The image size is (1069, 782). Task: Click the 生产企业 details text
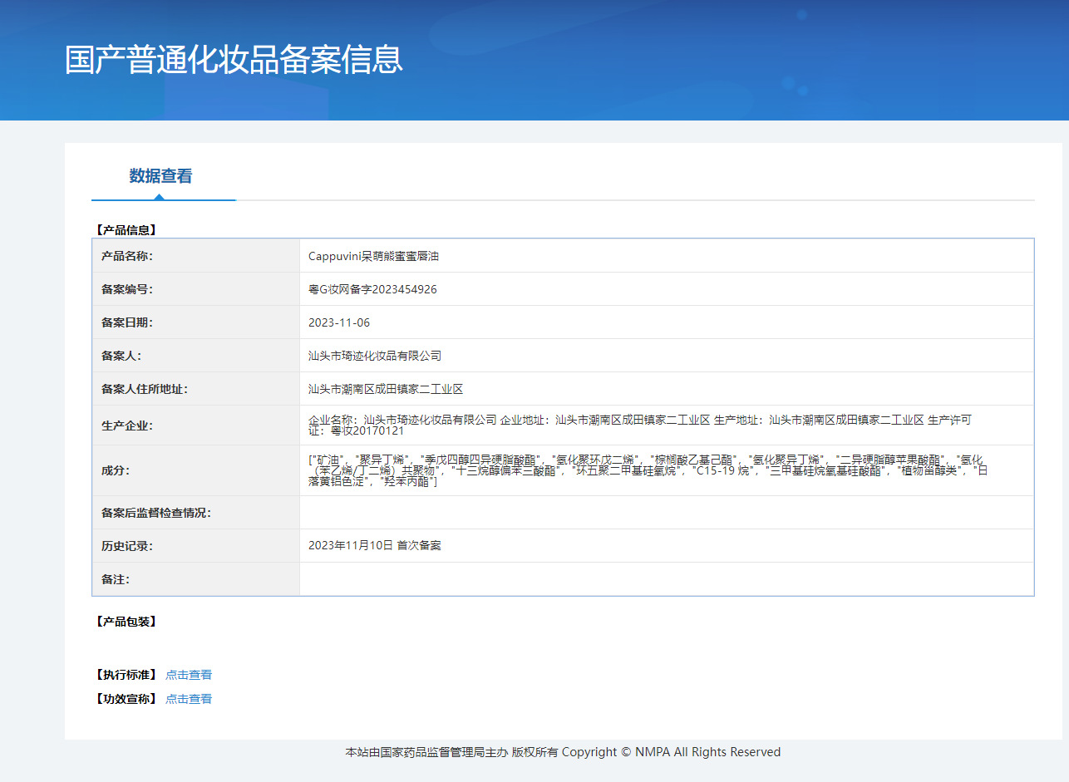click(638, 425)
